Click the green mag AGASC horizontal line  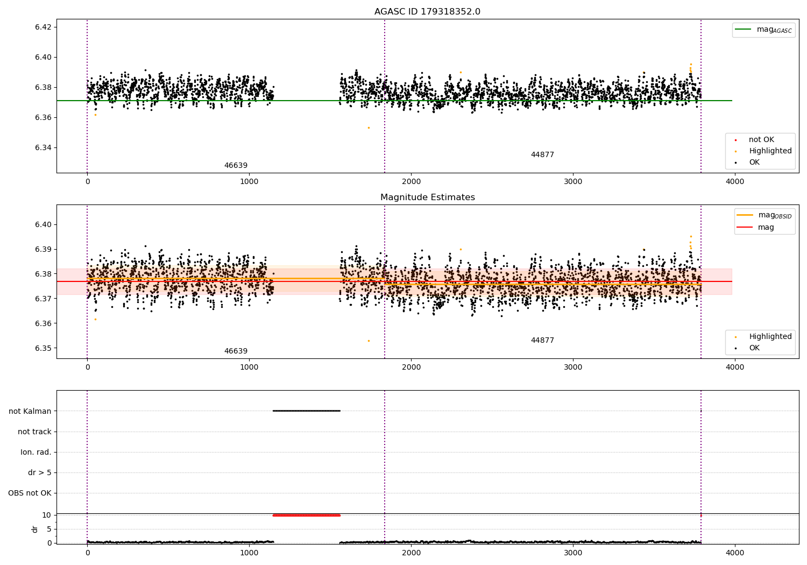pos(394,101)
